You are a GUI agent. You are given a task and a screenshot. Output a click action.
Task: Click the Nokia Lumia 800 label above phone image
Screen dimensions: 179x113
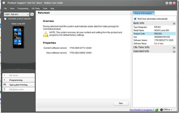pos(18,24)
